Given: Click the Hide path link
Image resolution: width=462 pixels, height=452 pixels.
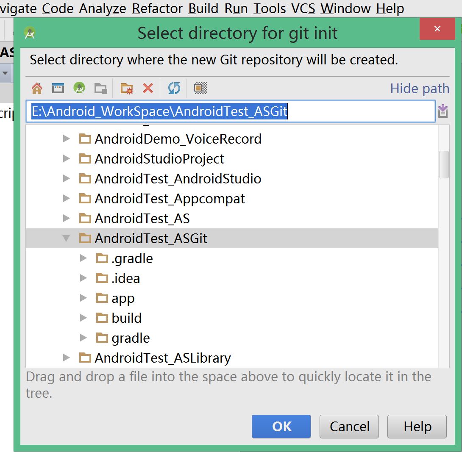Looking at the screenshot, I should (419, 89).
